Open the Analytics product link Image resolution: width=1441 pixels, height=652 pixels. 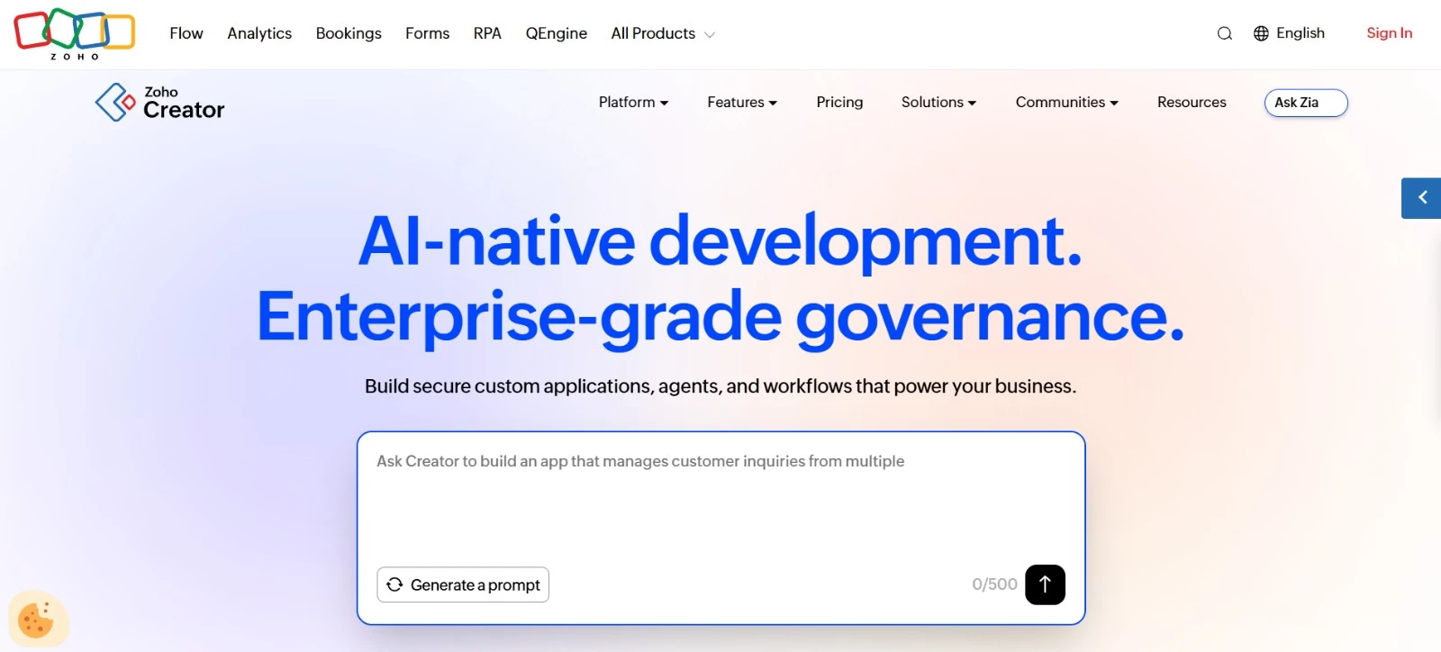click(259, 33)
